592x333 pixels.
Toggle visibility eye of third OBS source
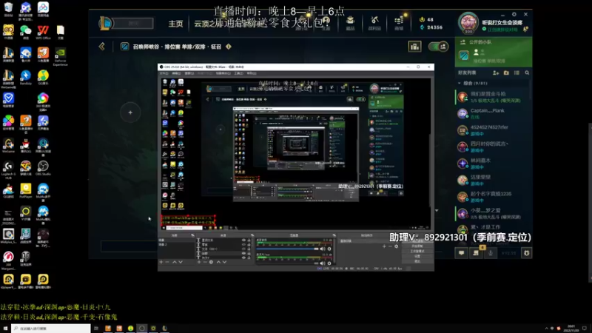tap(243, 249)
